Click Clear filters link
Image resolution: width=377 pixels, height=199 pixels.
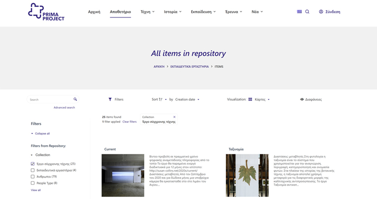pos(129,122)
